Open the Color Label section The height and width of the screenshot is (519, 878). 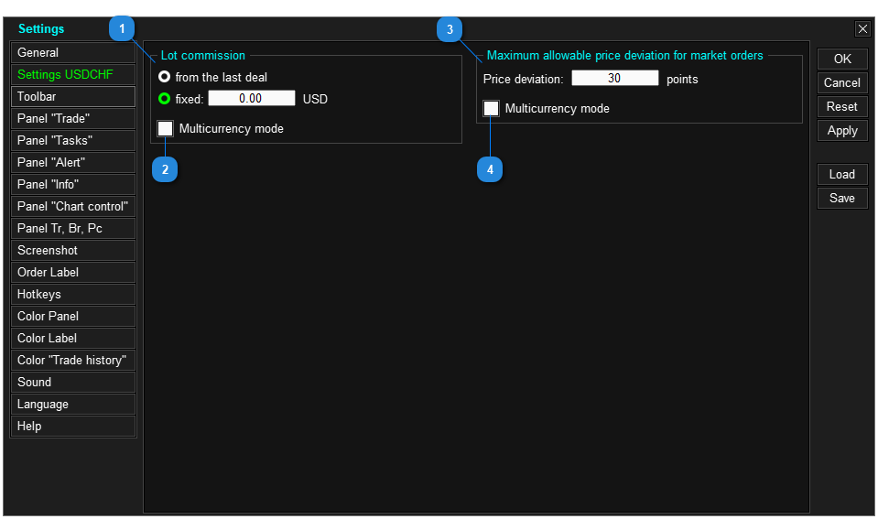[x=73, y=338]
